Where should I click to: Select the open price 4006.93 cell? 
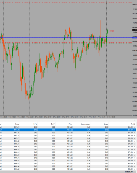(17, 161)
